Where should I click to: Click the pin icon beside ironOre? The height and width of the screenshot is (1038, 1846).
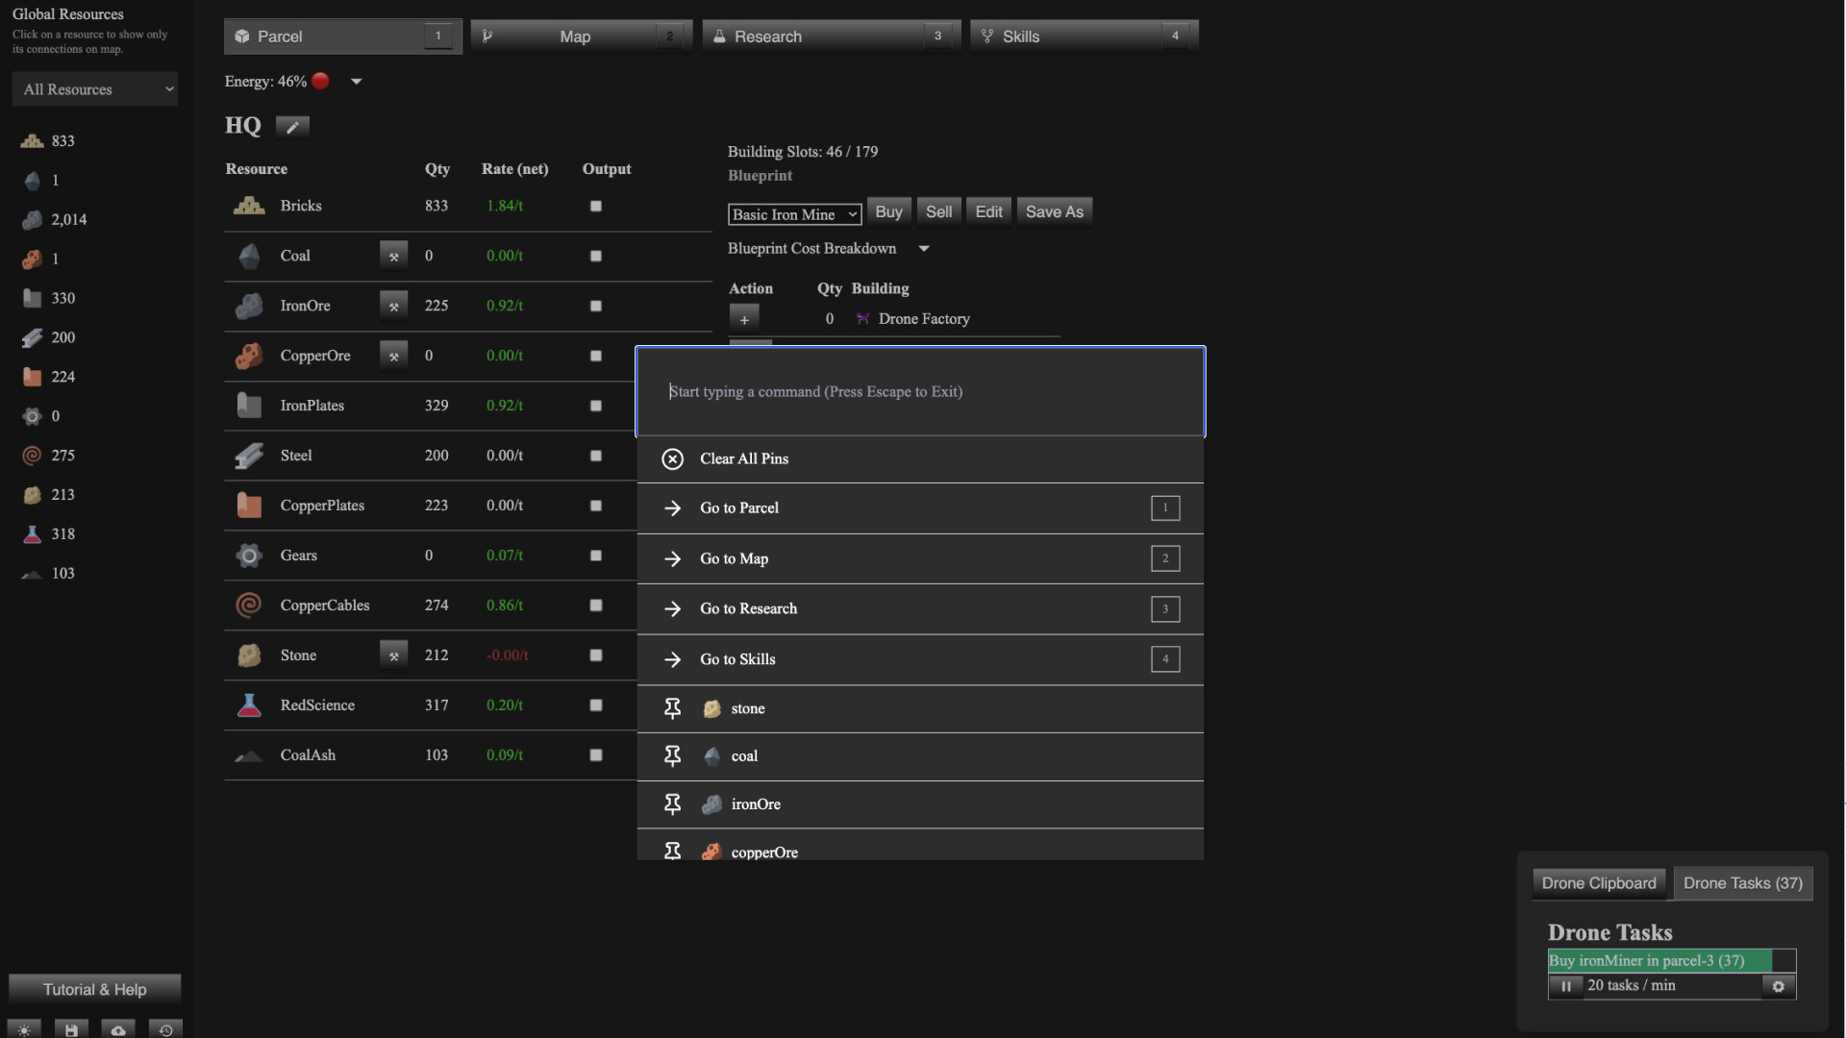click(672, 804)
